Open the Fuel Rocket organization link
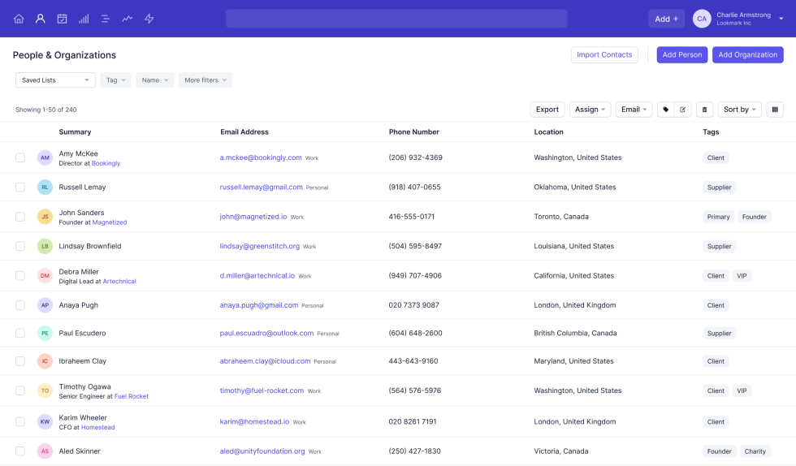Viewport: 796px width, 466px height. (x=132, y=396)
